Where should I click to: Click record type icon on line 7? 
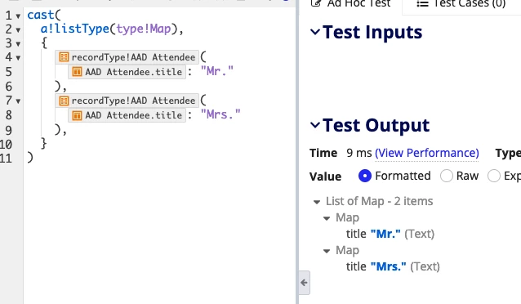(64, 101)
